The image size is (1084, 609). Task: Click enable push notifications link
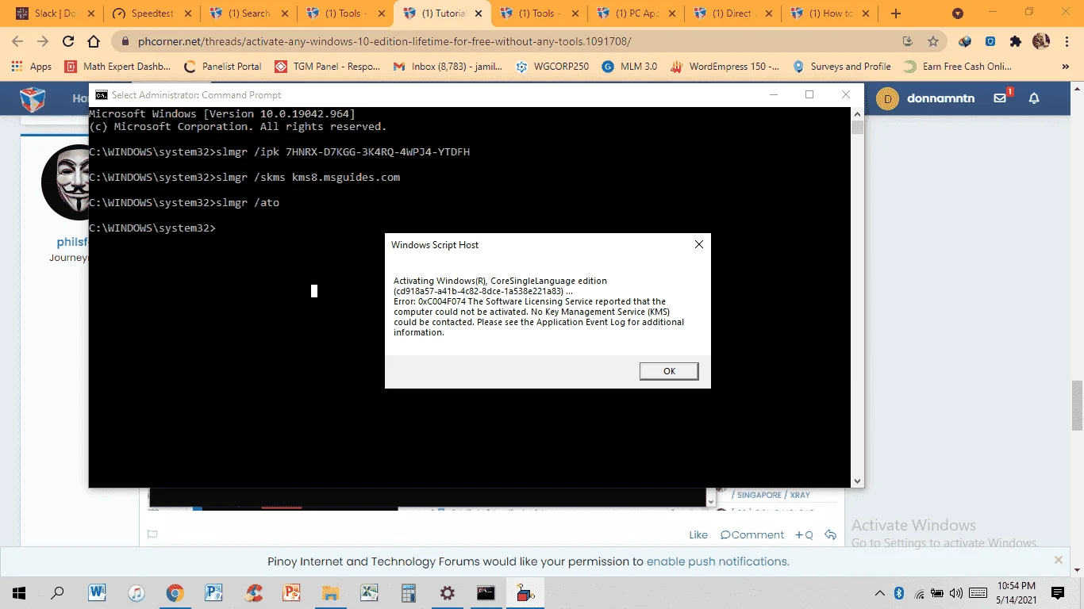point(717,561)
